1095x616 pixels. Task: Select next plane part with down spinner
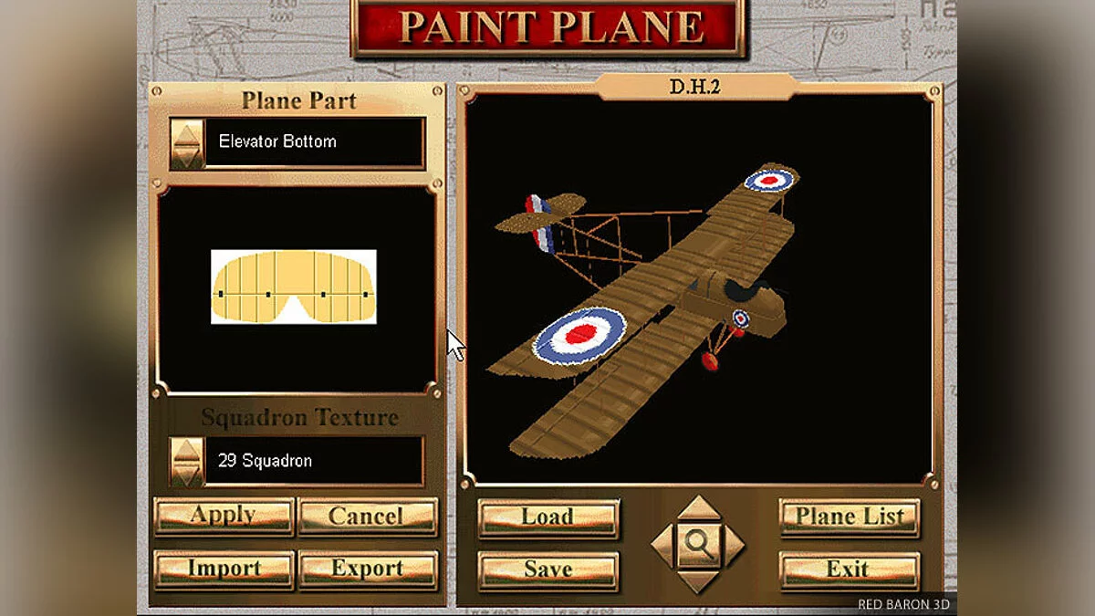click(x=188, y=156)
